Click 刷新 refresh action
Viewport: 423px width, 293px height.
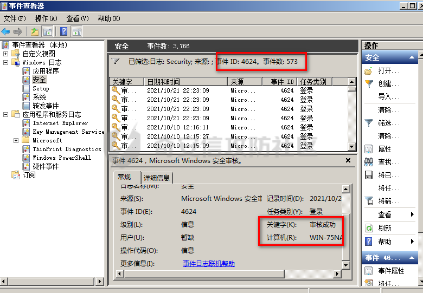point(384,228)
